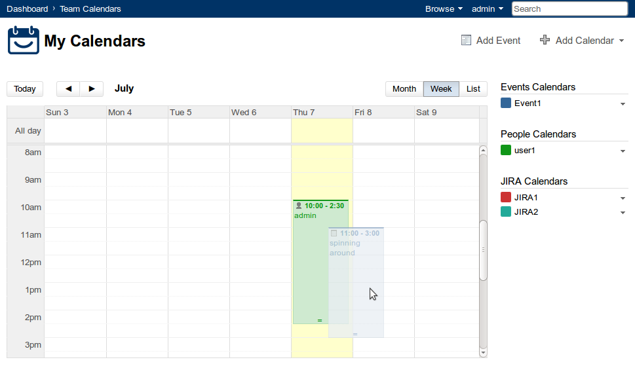Switch to Week view
Viewport: 635px width, 366px height.
[x=441, y=89]
